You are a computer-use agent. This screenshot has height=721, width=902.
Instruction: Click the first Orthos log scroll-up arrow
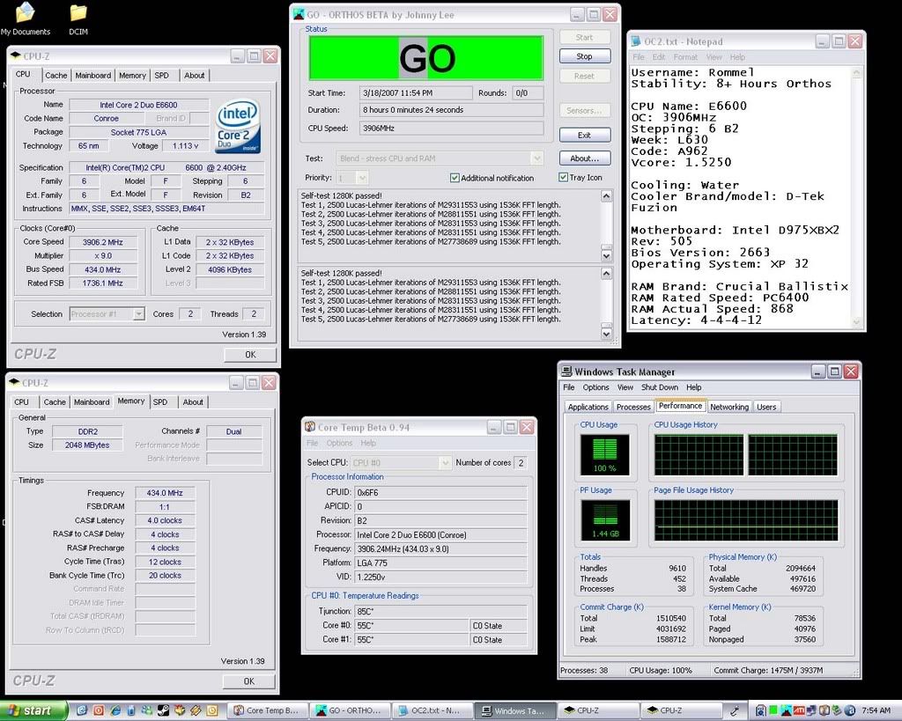click(x=606, y=196)
